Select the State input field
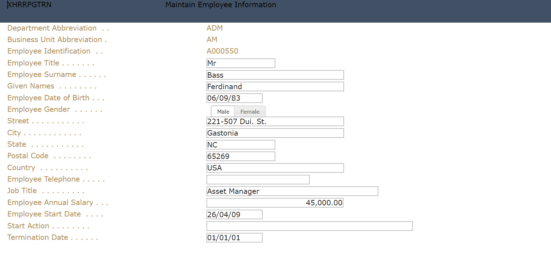This screenshot has height=269, width=551. point(241,145)
